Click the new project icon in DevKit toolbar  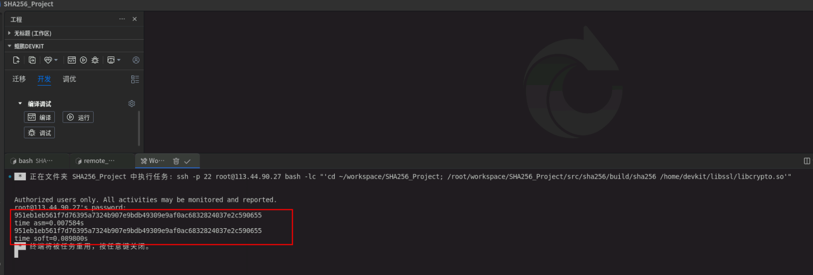[x=16, y=60]
